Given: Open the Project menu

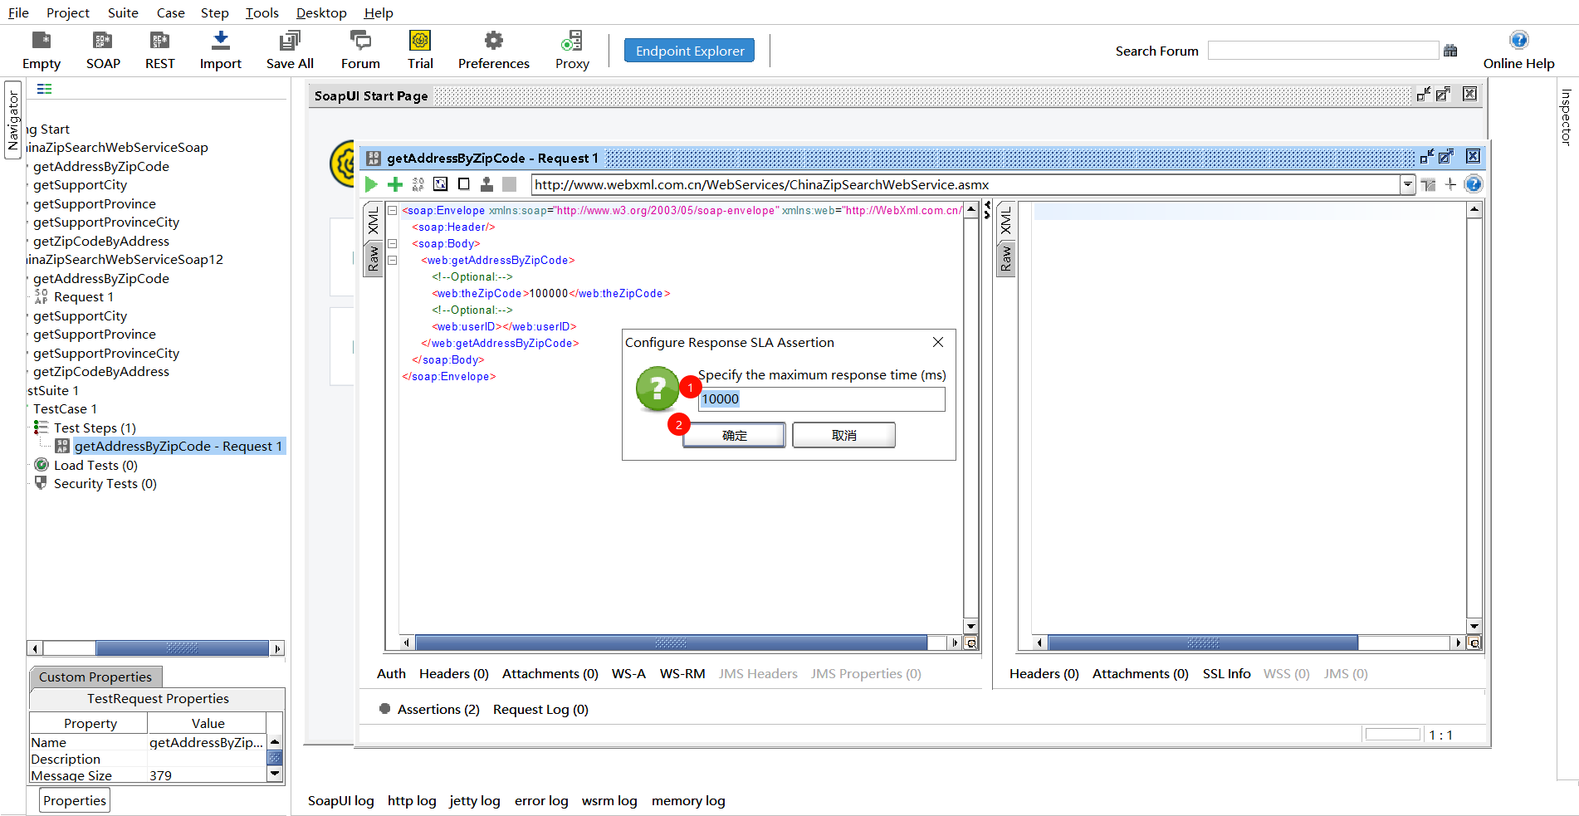Looking at the screenshot, I should pos(68,12).
